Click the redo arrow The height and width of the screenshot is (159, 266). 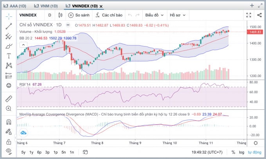(x=137, y=15)
